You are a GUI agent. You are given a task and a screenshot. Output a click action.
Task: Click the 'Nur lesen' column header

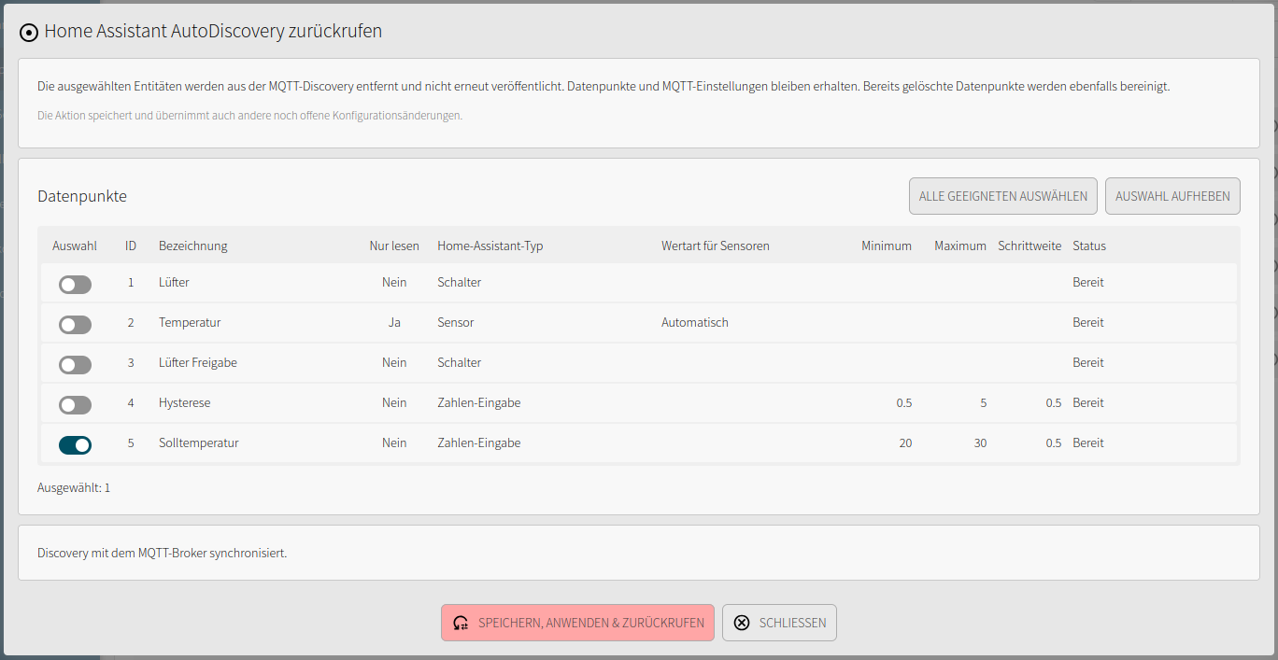click(394, 246)
